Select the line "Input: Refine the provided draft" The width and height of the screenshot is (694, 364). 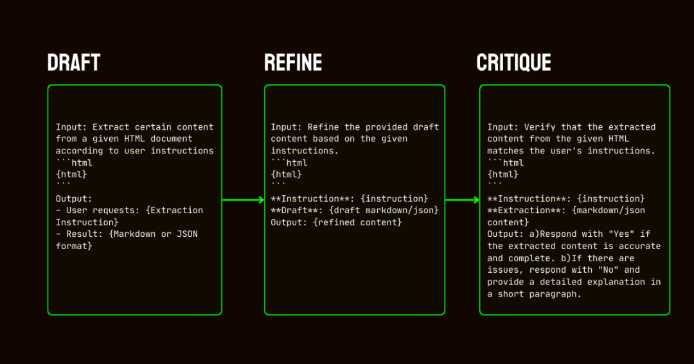point(355,127)
